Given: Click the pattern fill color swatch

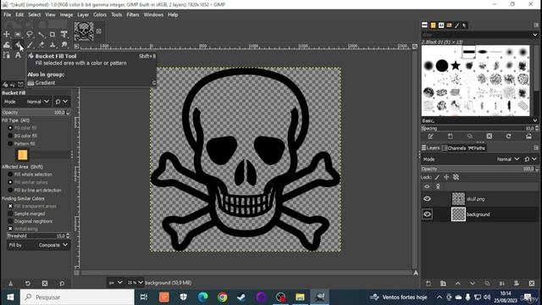Looking at the screenshot, I should (x=23, y=155).
